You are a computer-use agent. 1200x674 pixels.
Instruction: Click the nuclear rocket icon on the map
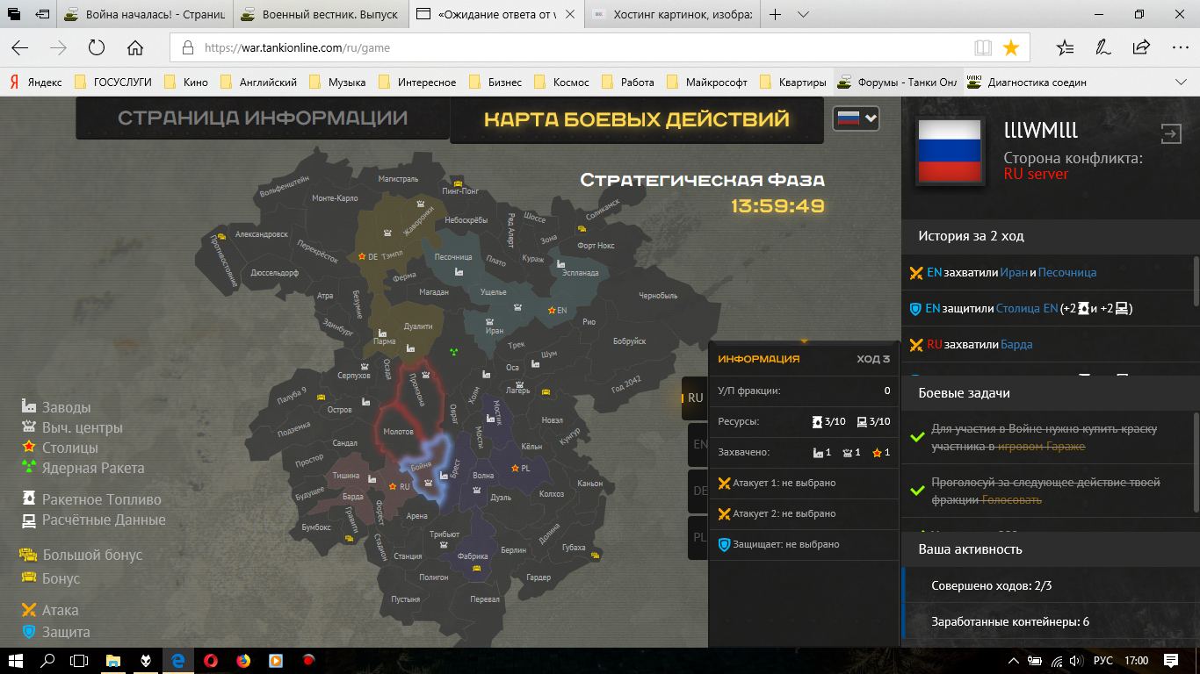pyautogui.click(x=454, y=352)
